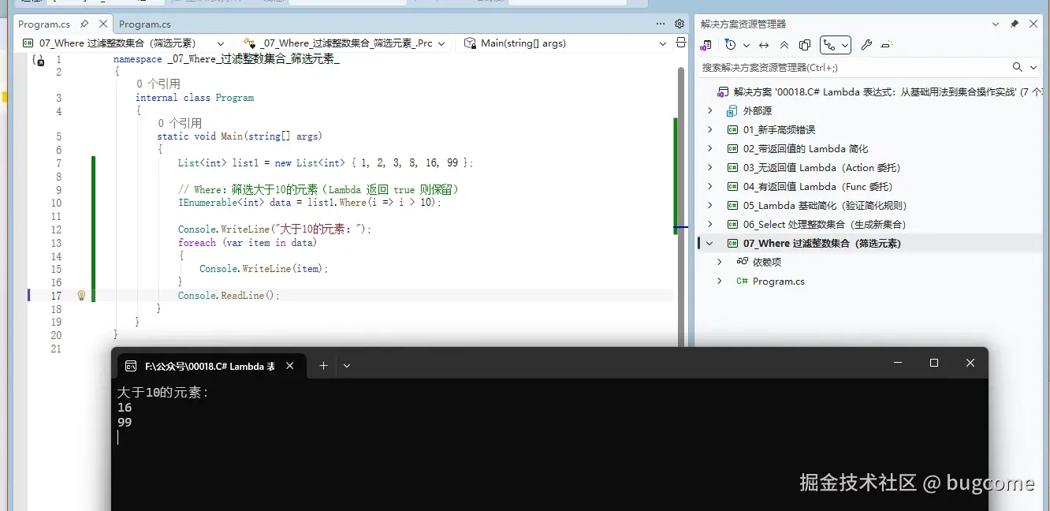Open dropdown next to pending changes filter

coord(747,46)
